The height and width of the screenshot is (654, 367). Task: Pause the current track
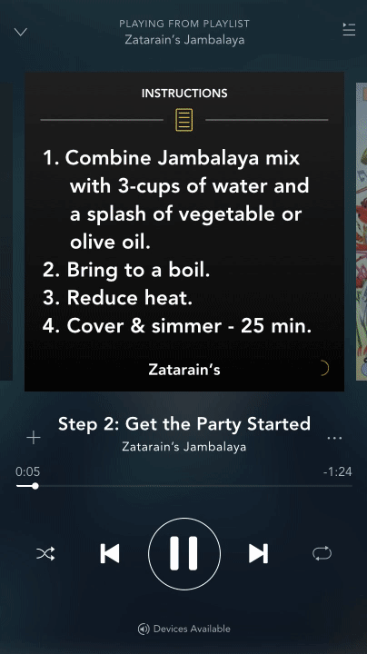coord(183,553)
